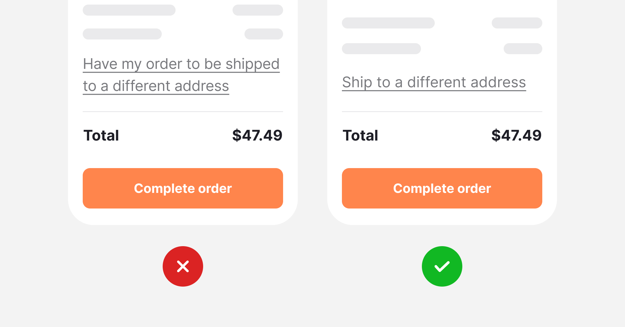The image size is (625, 327).
Task: Click 'Ship to a different address' link
Action: click(434, 82)
